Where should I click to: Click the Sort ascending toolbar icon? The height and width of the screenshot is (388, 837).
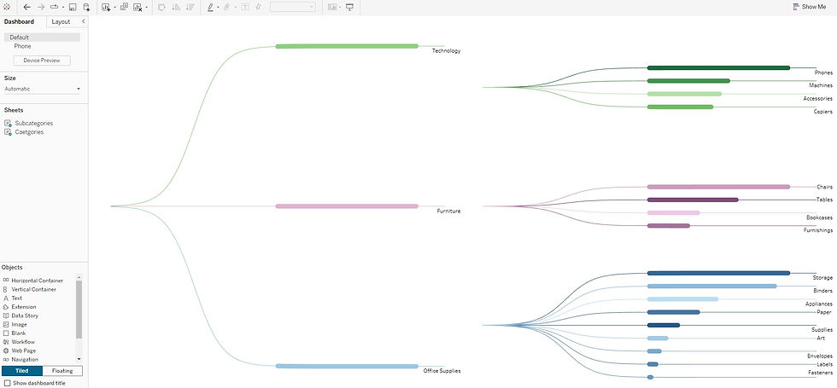176,7
